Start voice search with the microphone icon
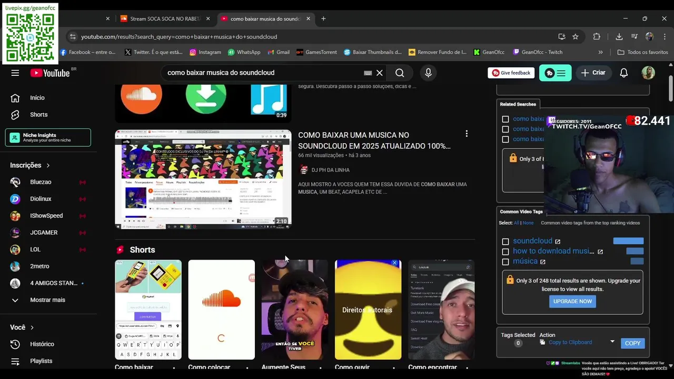The height and width of the screenshot is (379, 674). [x=428, y=73]
